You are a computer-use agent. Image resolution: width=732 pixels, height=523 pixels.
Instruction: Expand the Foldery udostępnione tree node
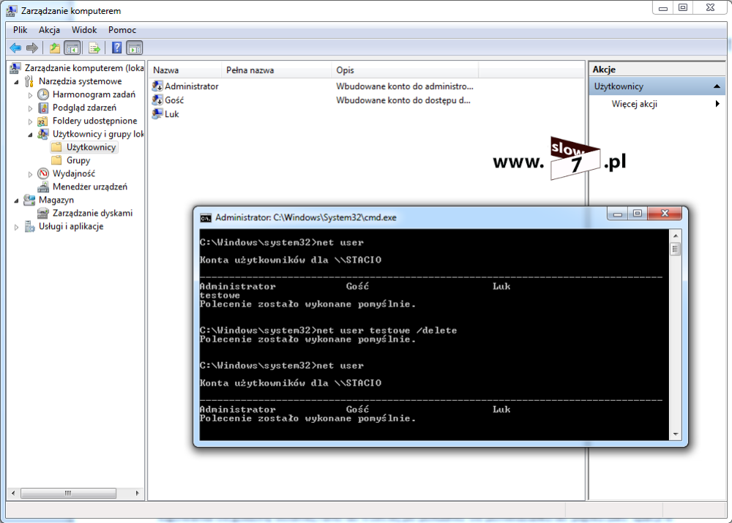(30, 121)
